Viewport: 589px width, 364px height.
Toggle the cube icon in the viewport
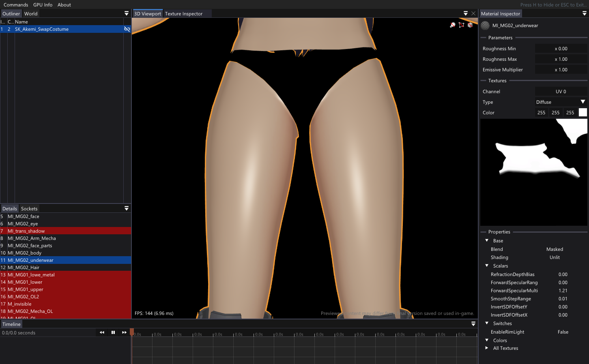tap(470, 25)
